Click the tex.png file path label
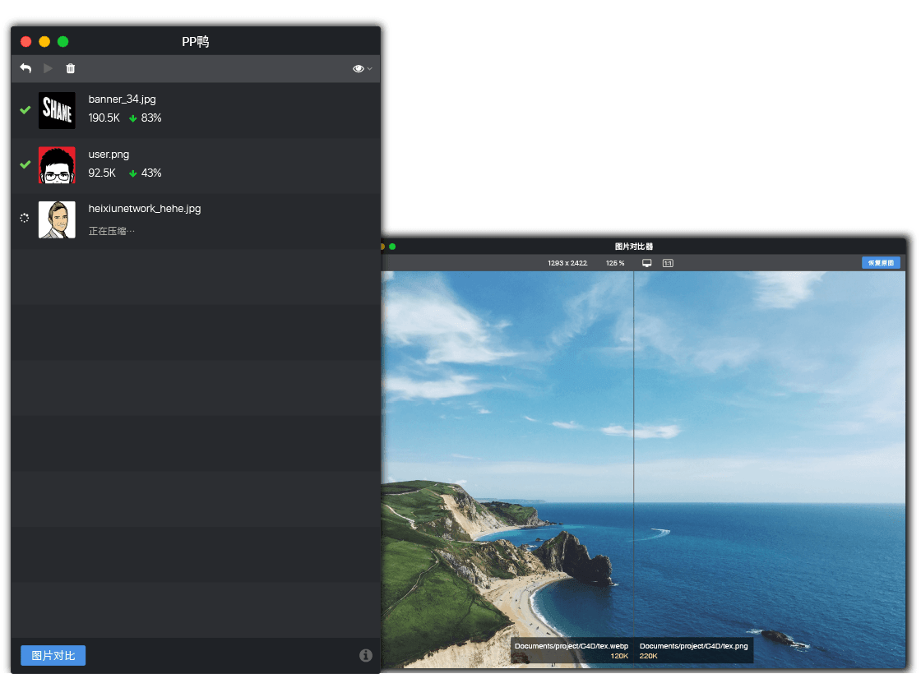This screenshot has width=921, height=674. coord(694,646)
